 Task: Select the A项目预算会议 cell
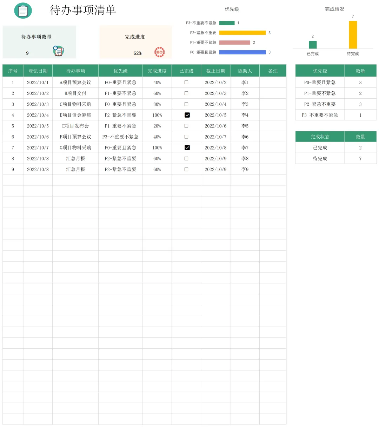(x=75, y=83)
